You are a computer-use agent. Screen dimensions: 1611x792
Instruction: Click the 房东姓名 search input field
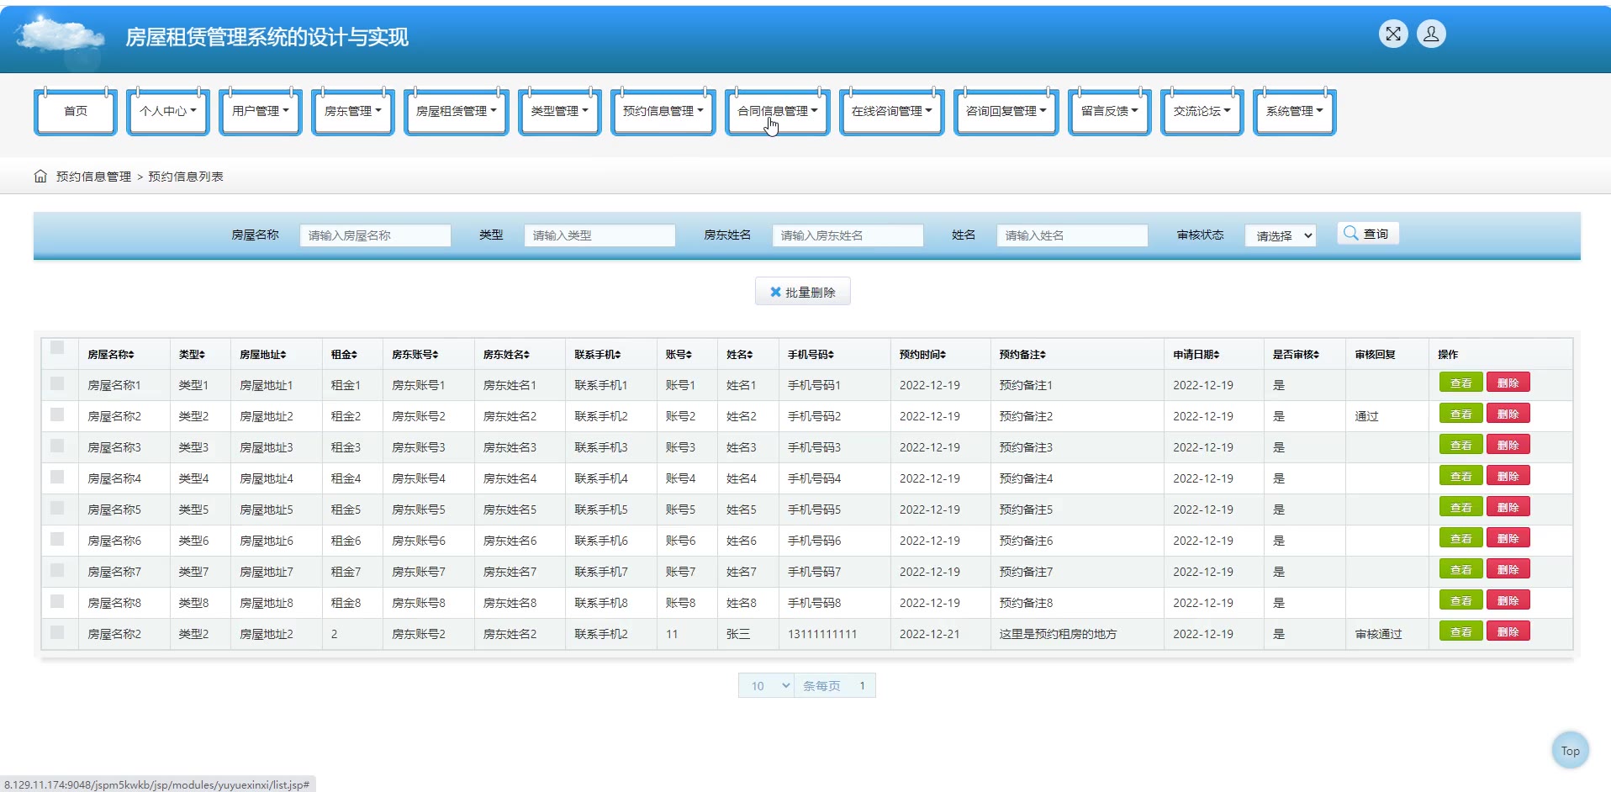[848, 235]
